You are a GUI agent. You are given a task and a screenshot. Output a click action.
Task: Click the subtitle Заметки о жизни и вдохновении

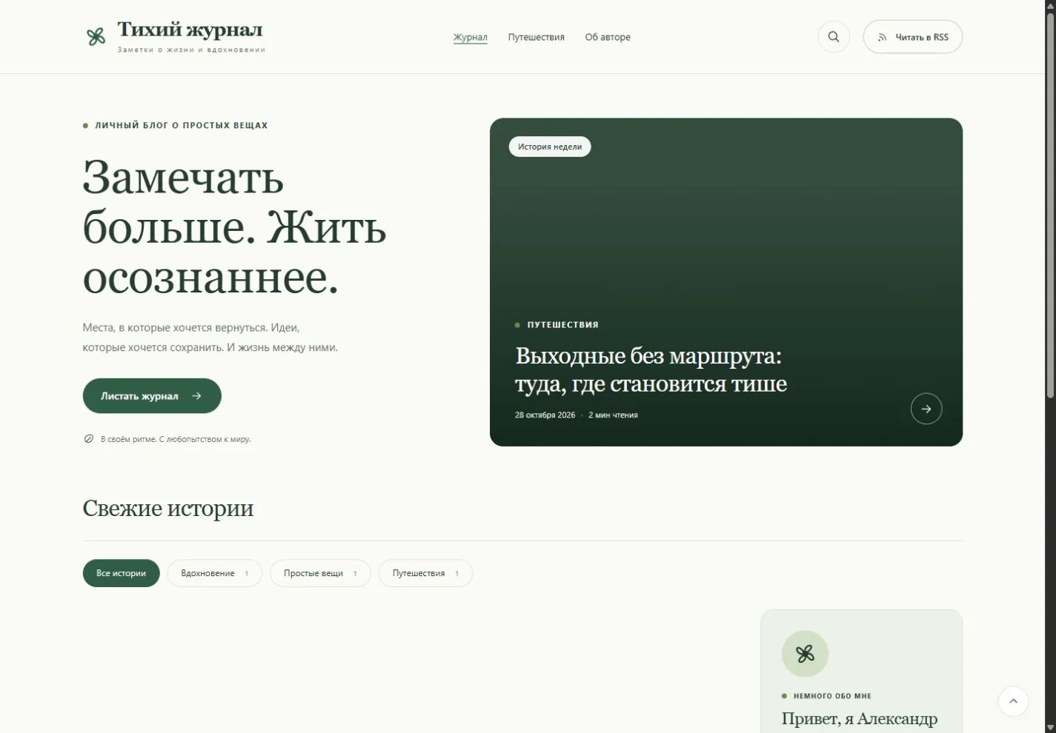tap(191, 50)
